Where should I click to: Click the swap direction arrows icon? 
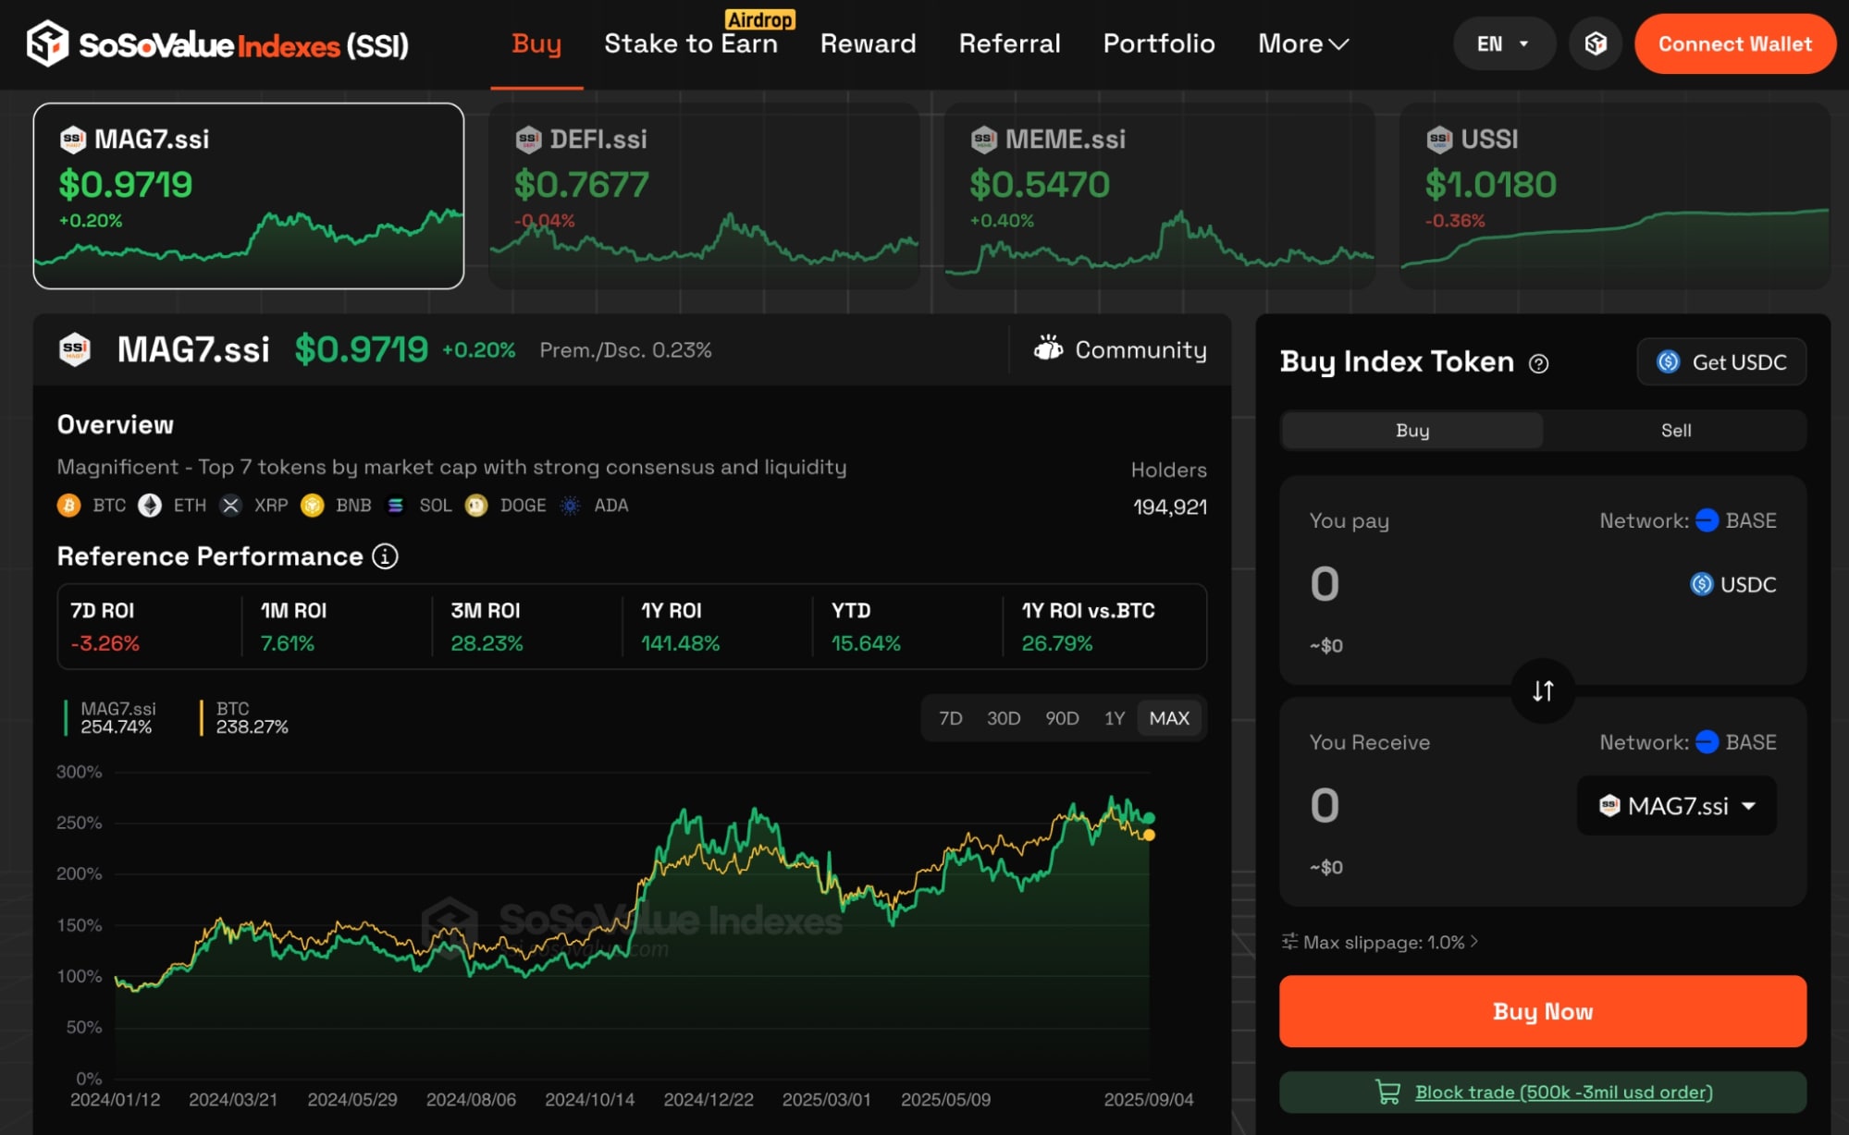tap(1542, 690)
